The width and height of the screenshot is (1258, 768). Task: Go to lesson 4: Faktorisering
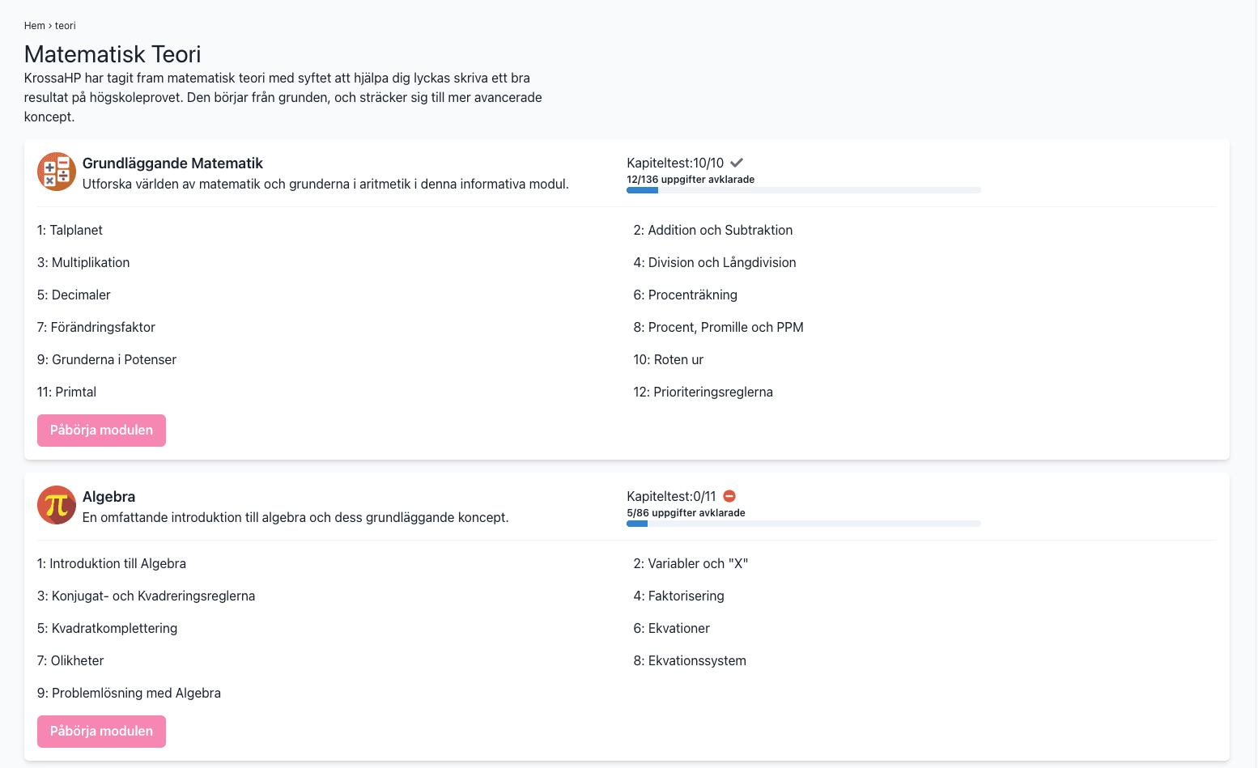click(678, 596)
